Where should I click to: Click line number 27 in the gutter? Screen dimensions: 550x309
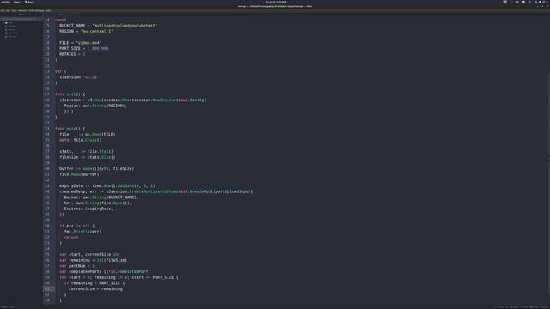tap(47, 94)
